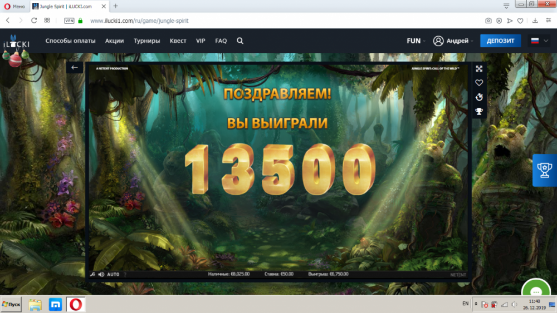Click the Windows Пуск start button

point(11,304)
